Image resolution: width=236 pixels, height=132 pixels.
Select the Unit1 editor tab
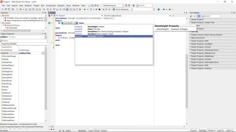coord(52,13)
